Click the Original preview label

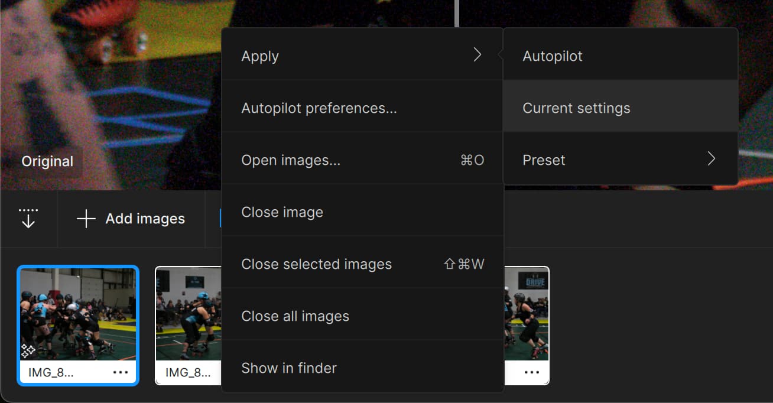tap(47, 160)
